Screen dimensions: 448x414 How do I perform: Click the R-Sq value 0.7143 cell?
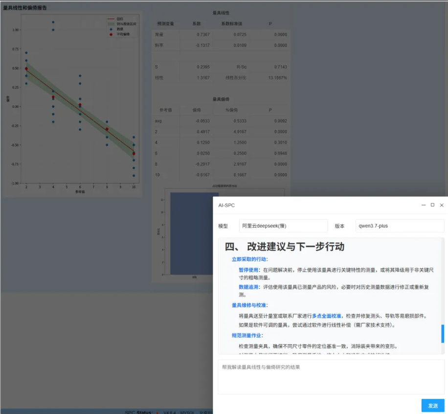(x=280, y=67)
